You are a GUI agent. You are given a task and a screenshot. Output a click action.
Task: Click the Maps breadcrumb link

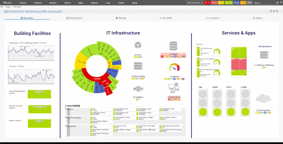point(8,7)
